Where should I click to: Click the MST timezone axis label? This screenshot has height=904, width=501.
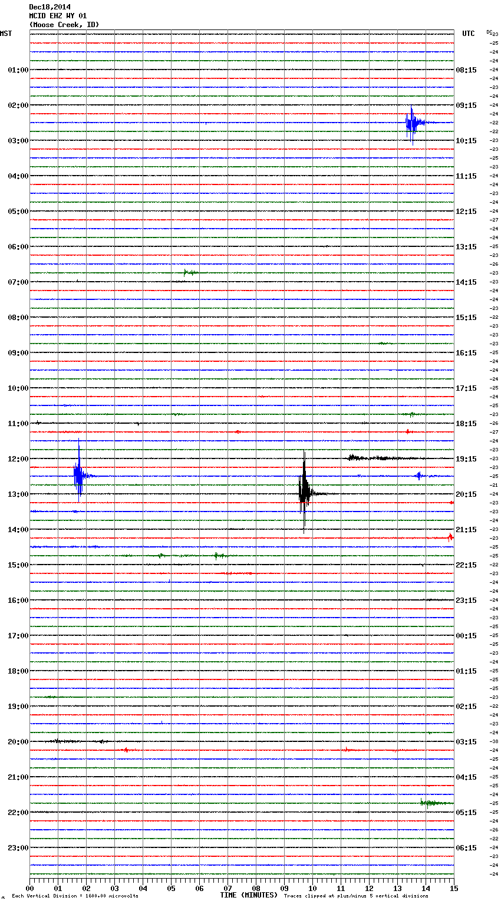6,34
